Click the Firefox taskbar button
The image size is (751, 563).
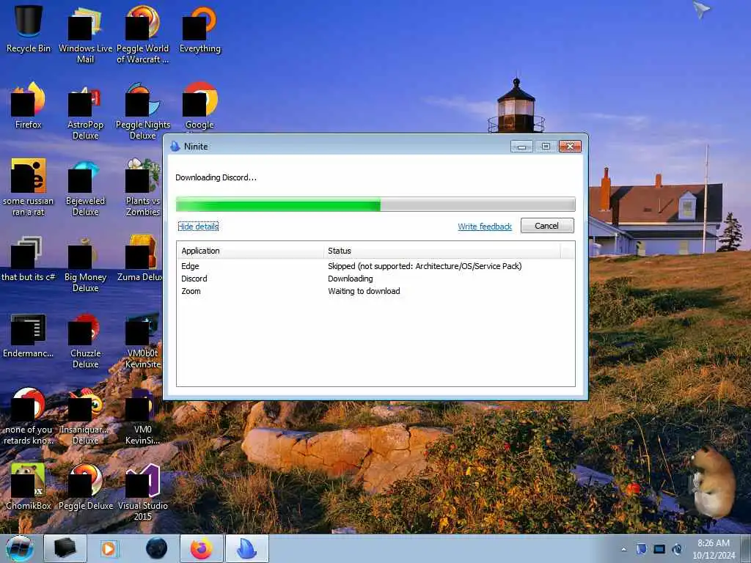pos(202,548)
